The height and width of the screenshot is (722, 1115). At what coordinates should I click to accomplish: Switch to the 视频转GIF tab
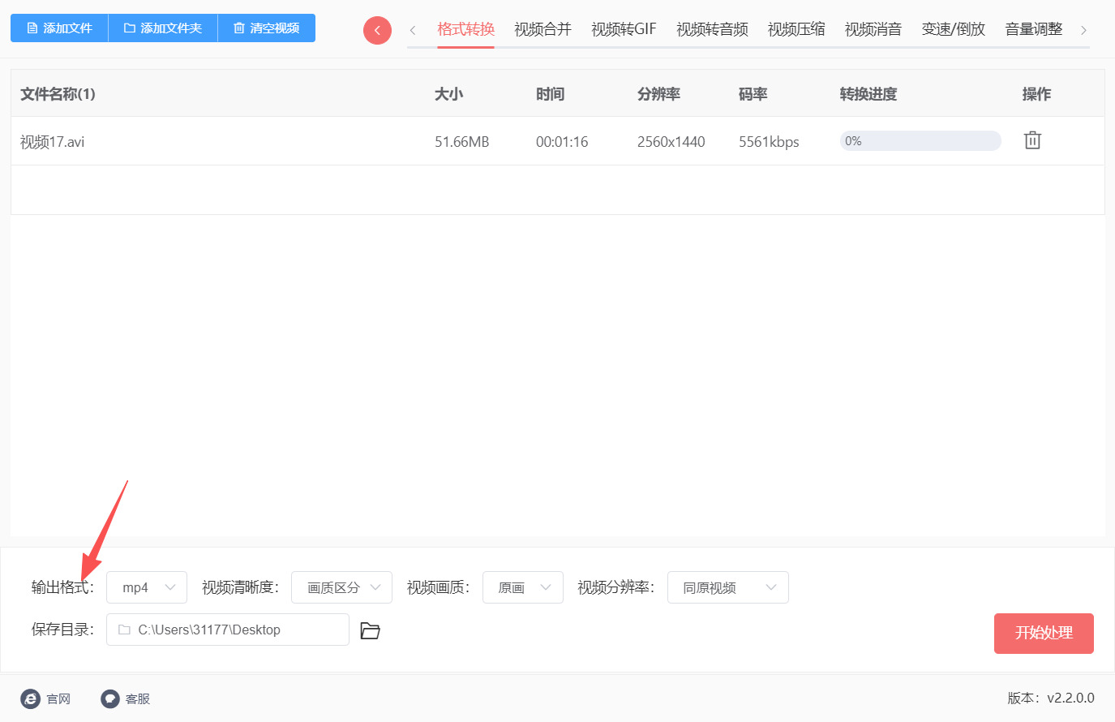(x=624, y=29)
